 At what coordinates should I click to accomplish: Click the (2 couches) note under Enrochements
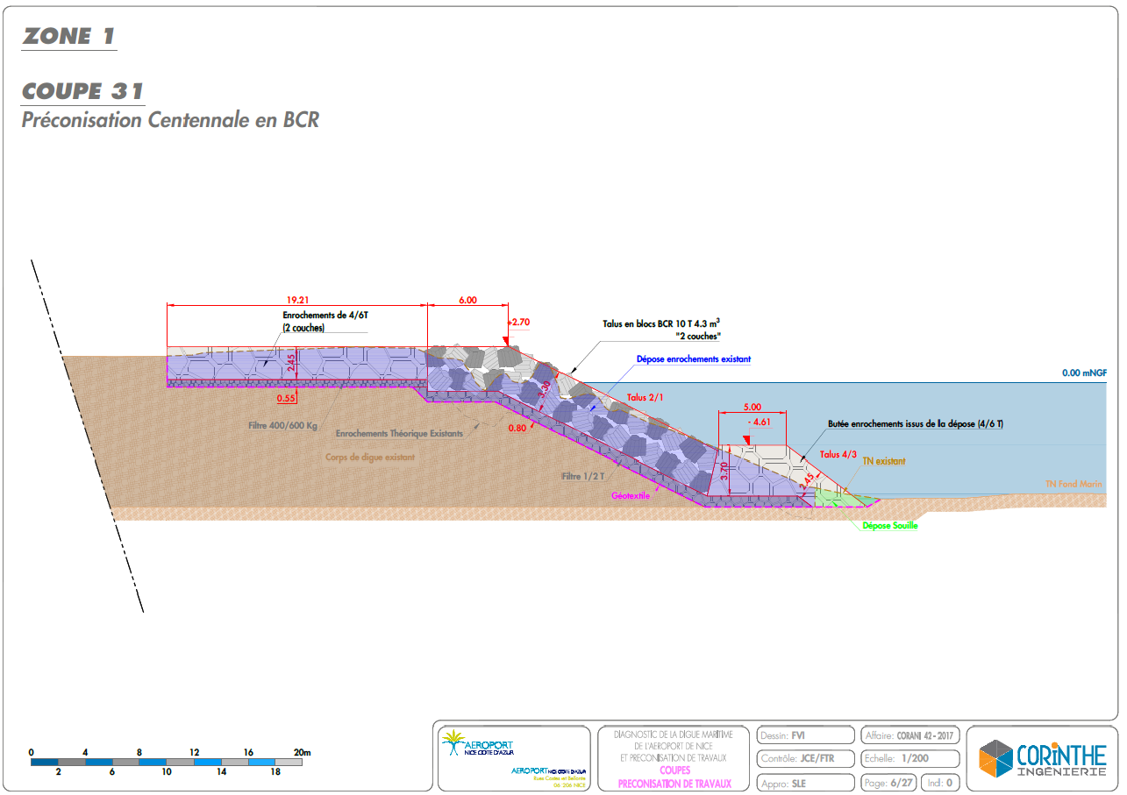click(303, 328)
